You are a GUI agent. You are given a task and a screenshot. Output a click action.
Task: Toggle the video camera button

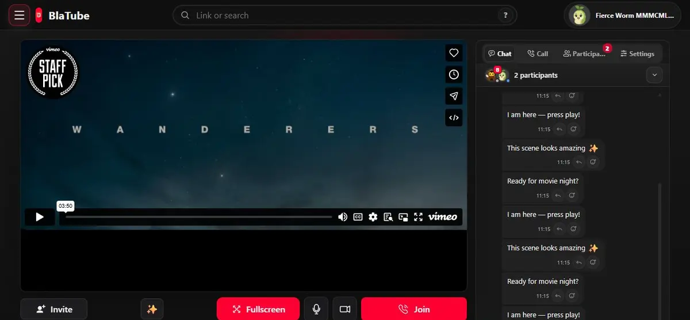coord(345,309)
